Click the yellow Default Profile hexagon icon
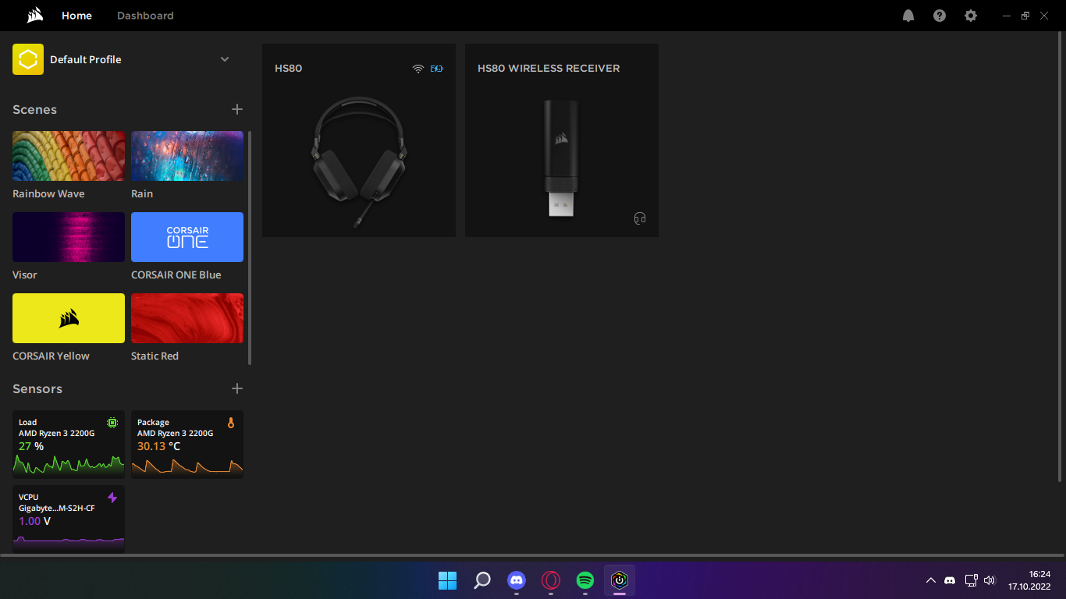The width and height of the screenshot is (1066, 599). 28,59
